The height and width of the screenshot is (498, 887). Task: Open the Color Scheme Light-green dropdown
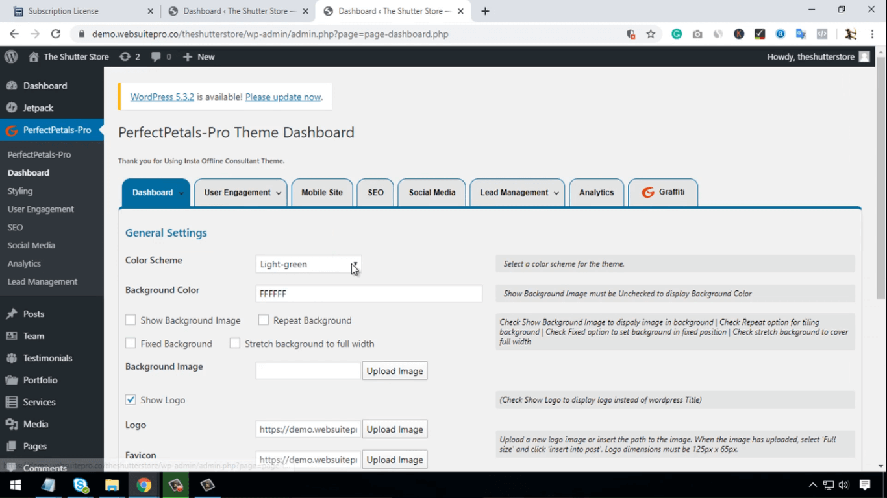308,264
